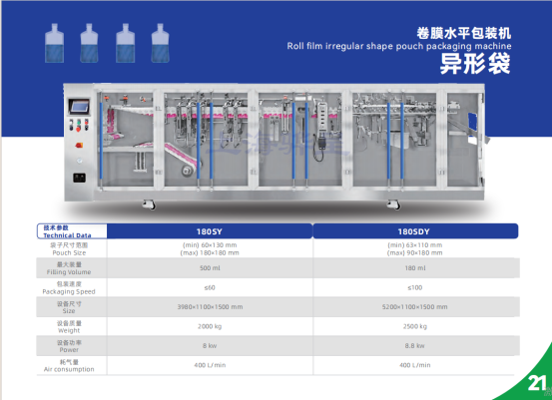Select the '(max) 90×180 mm' value

click(414, 253)
